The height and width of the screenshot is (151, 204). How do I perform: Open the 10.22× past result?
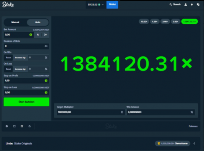pyautogui.click(x=144, y=22)
